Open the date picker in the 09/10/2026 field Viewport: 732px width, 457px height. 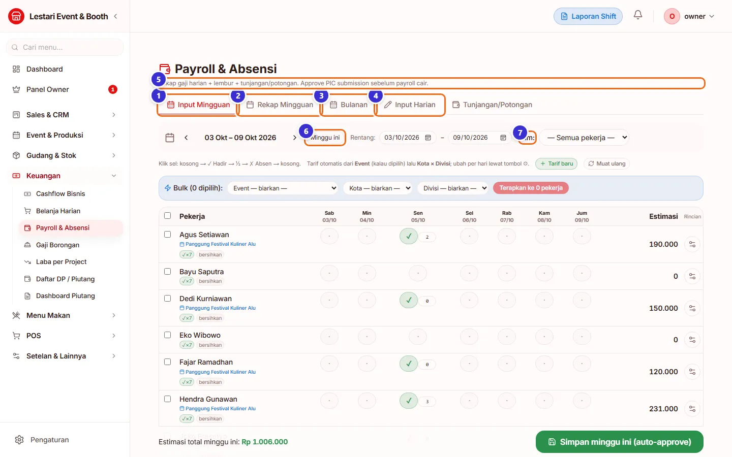click(x=503, y=138)
